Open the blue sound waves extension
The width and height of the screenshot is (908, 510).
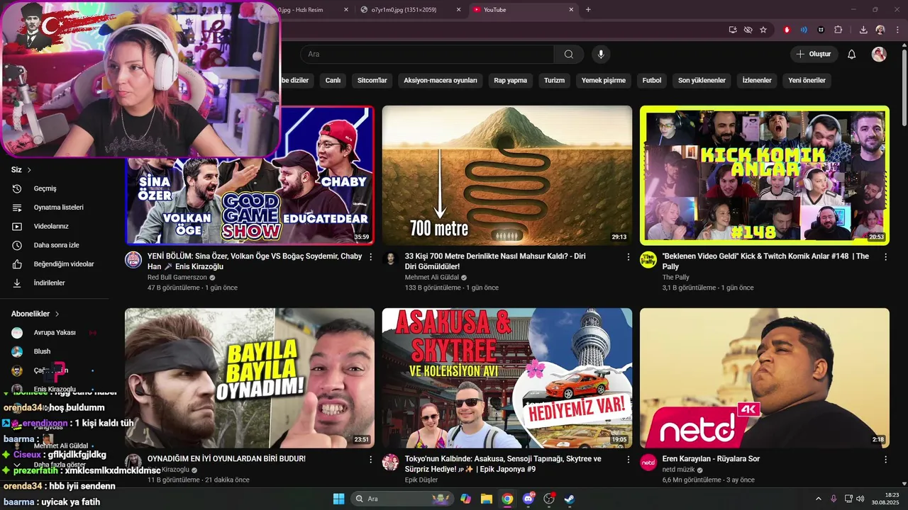click(x=804, y=30)
